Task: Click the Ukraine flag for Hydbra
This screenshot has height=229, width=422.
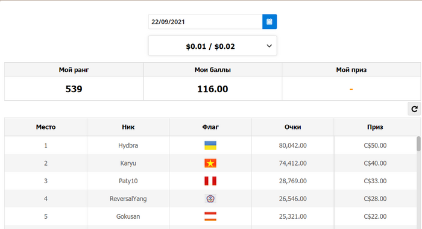Action: [x=210, y=145]
